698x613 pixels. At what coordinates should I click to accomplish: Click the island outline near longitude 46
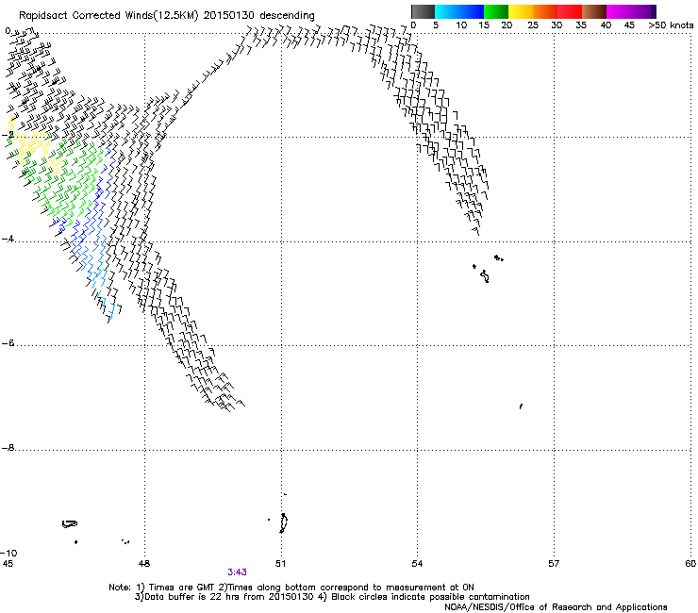click(70, 524)
